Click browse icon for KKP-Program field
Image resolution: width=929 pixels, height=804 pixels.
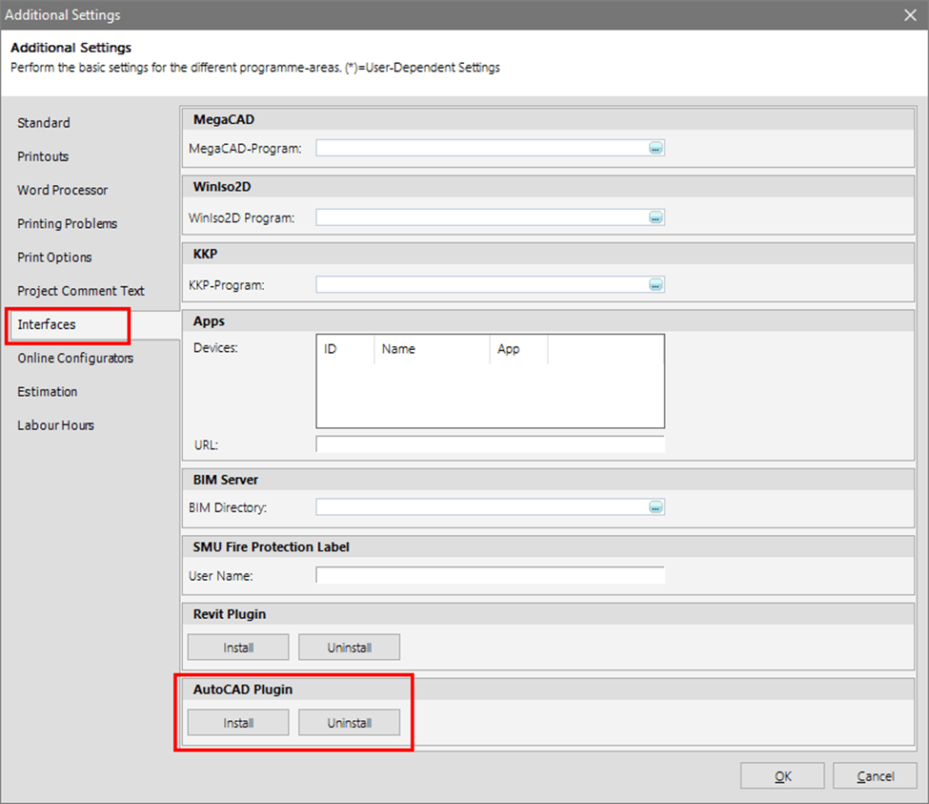656,284
